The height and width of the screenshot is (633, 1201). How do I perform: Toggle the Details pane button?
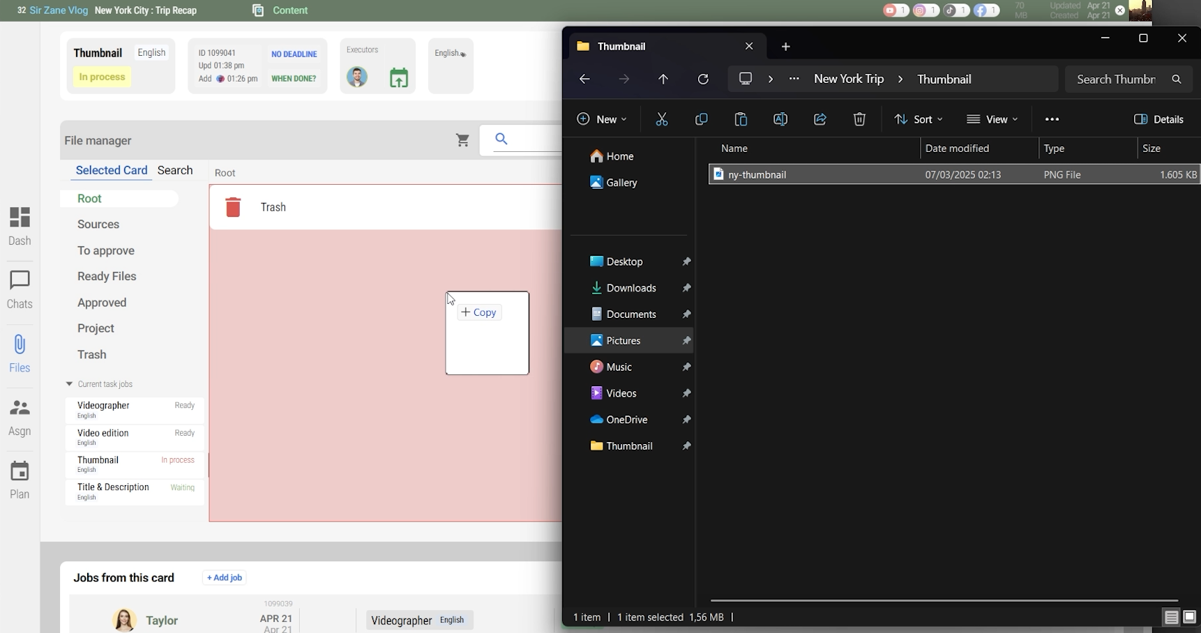coord(1158,120)
